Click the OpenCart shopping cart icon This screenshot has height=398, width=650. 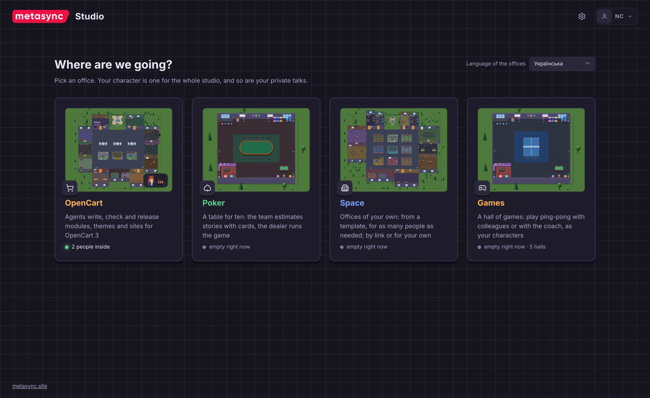(70, 188)
